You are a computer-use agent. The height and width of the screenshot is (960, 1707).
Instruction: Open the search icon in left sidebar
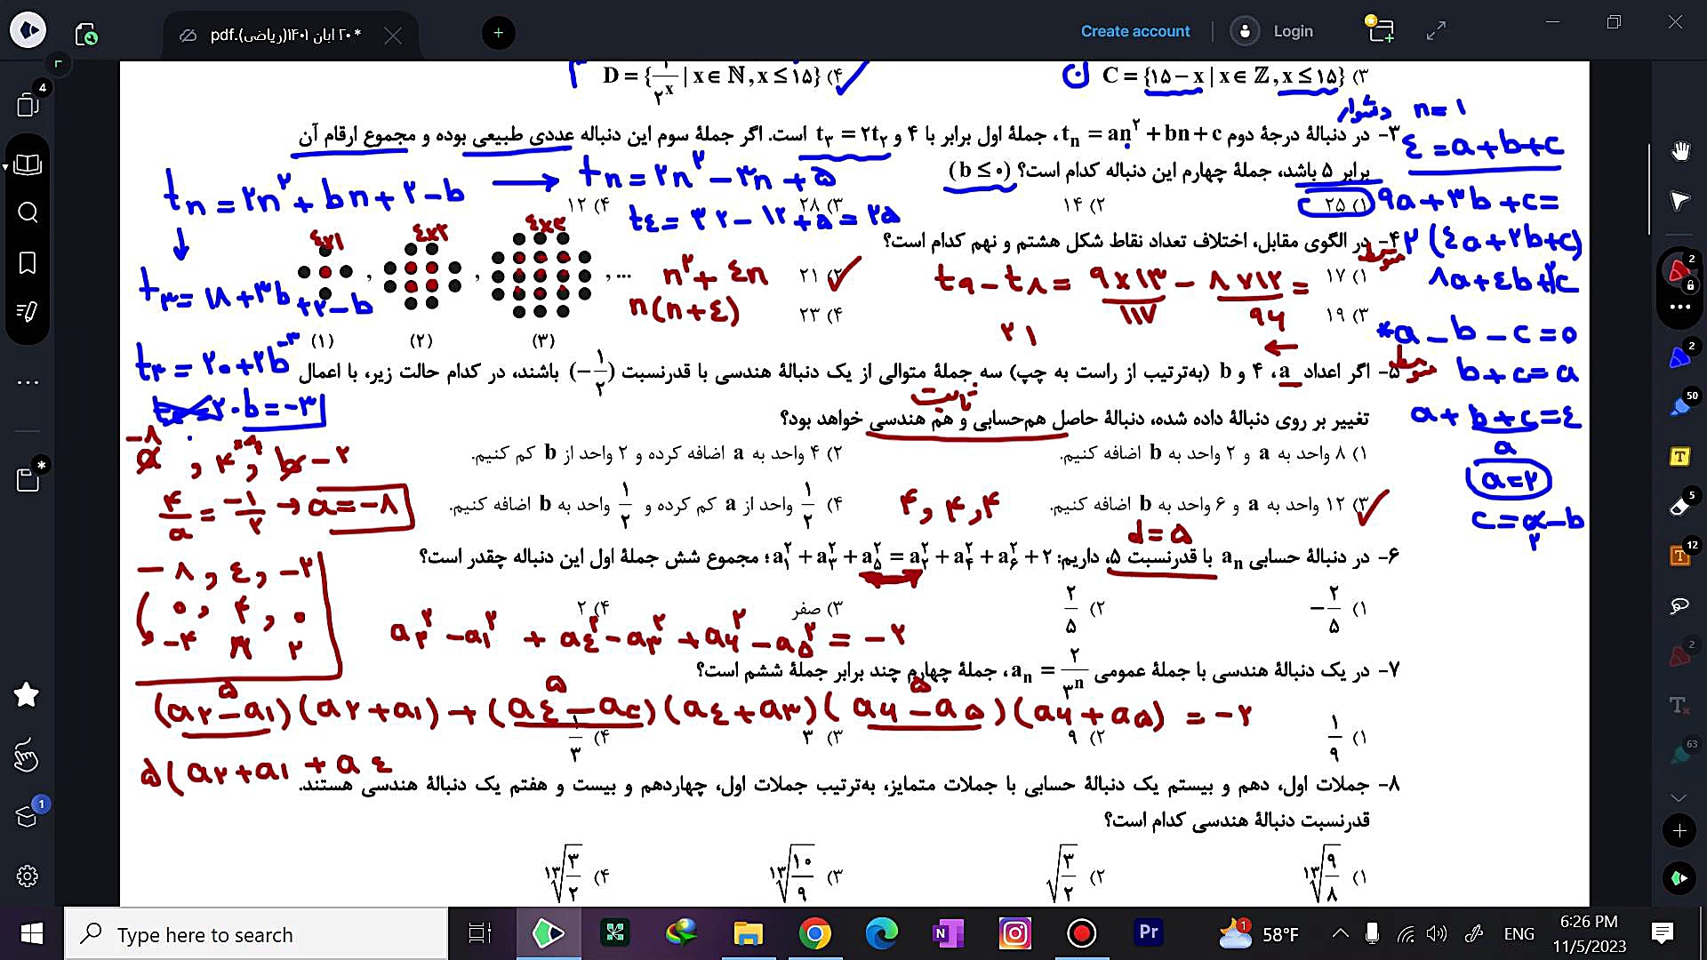click(28, 212)
